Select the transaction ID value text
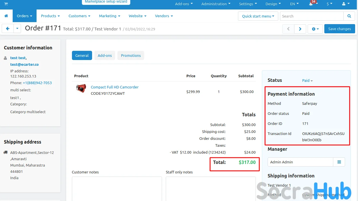Screen dimensions: 358x201 click(x=323, y=137)
